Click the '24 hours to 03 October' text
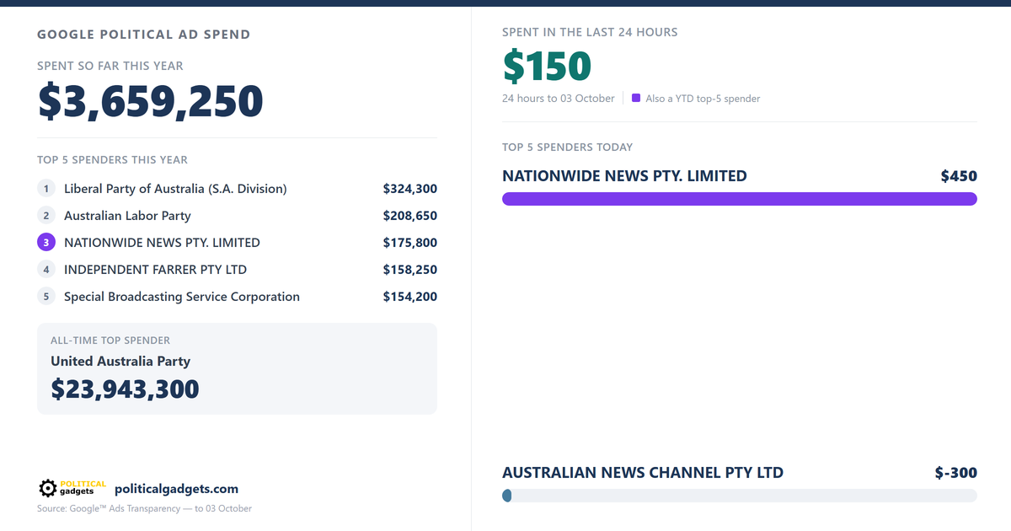The height and width of the screenshot is (531, 1011). [559, 98]
